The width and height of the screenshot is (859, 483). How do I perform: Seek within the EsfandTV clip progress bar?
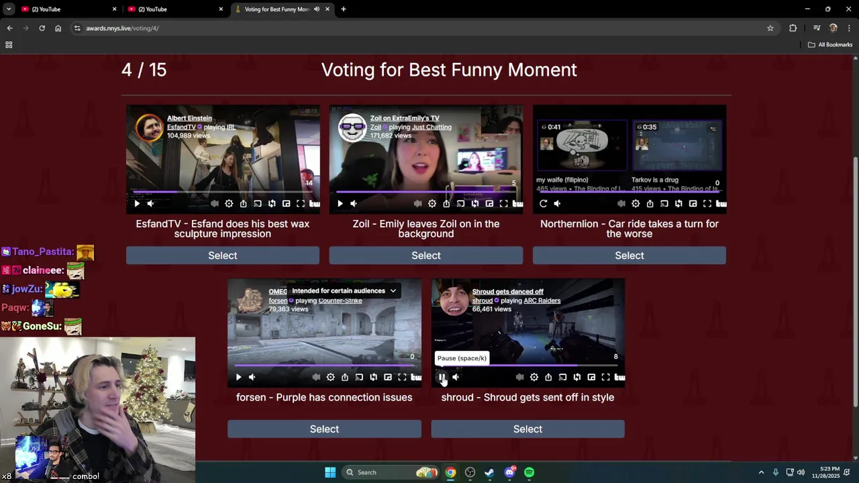[x=223, y=192]
